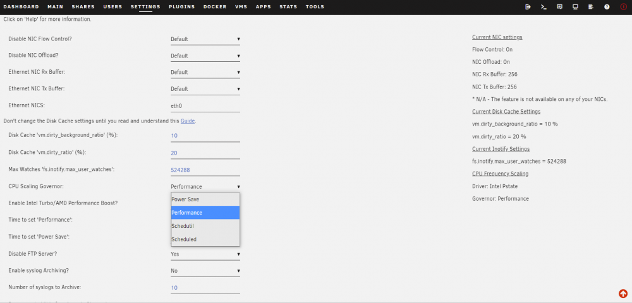
Task: Select the Schedutil governor option
Action: point(205,226)
